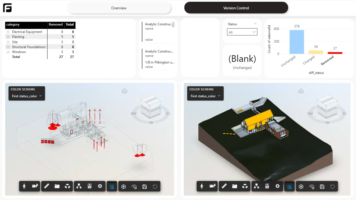The width and height of the screenshot is (356, 200).
Task: Click the home icon above the right viewer
Action: (301, 91)
